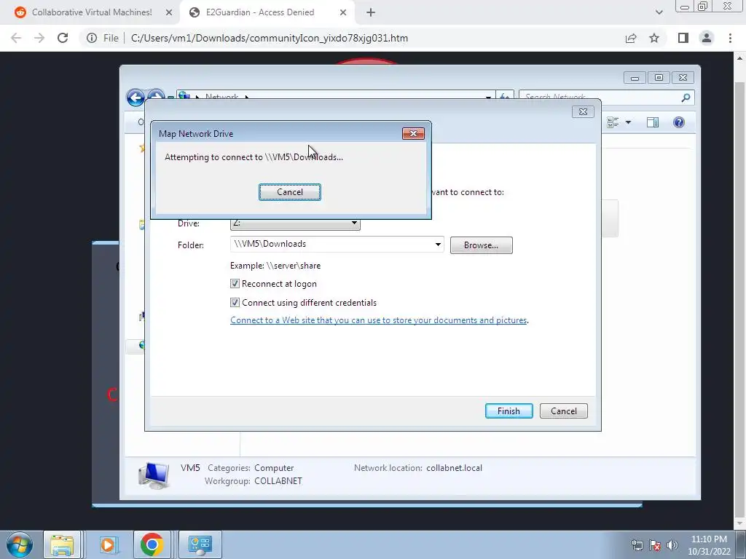
Task: Click the network tray icon
Action: 637,545
